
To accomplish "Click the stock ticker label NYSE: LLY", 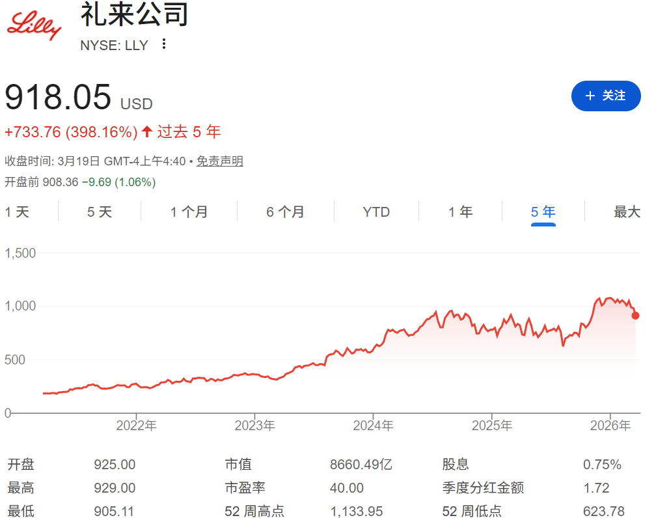I will click(x=114, y=45).
